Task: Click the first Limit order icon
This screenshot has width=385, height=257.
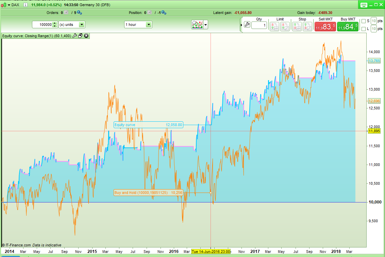Action: [x=274, y=26]
